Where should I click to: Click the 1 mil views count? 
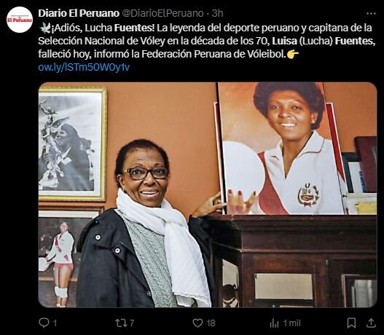[291, 323]
